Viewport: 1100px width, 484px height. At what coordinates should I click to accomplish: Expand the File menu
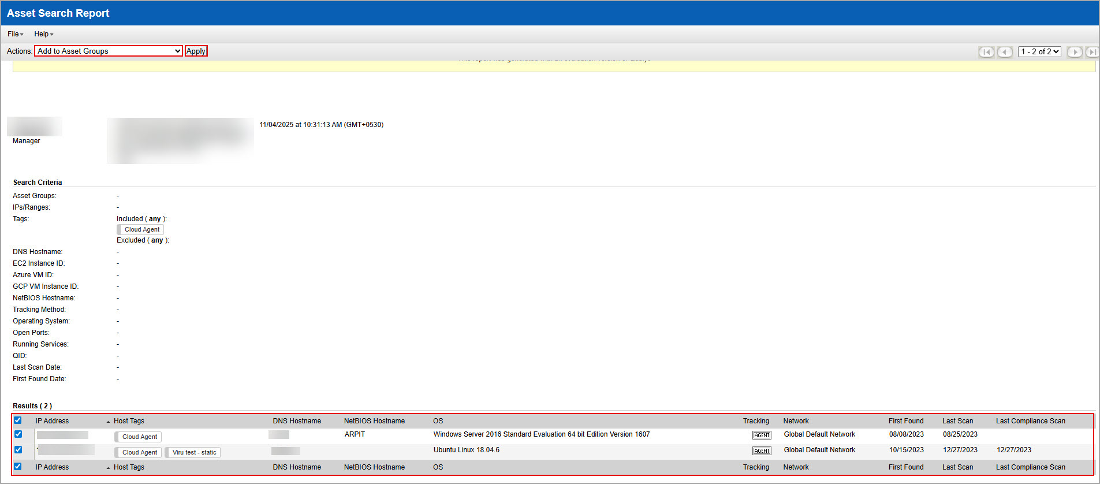click(16, 34)
